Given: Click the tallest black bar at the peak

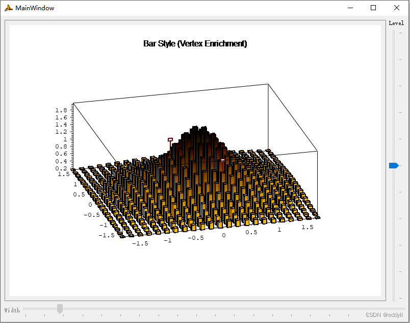Looking at the screenshot, I should (x=196, y=130).
